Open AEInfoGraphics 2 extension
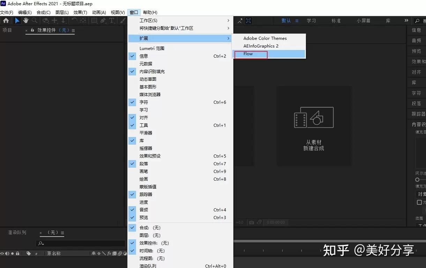 (261, 46)
